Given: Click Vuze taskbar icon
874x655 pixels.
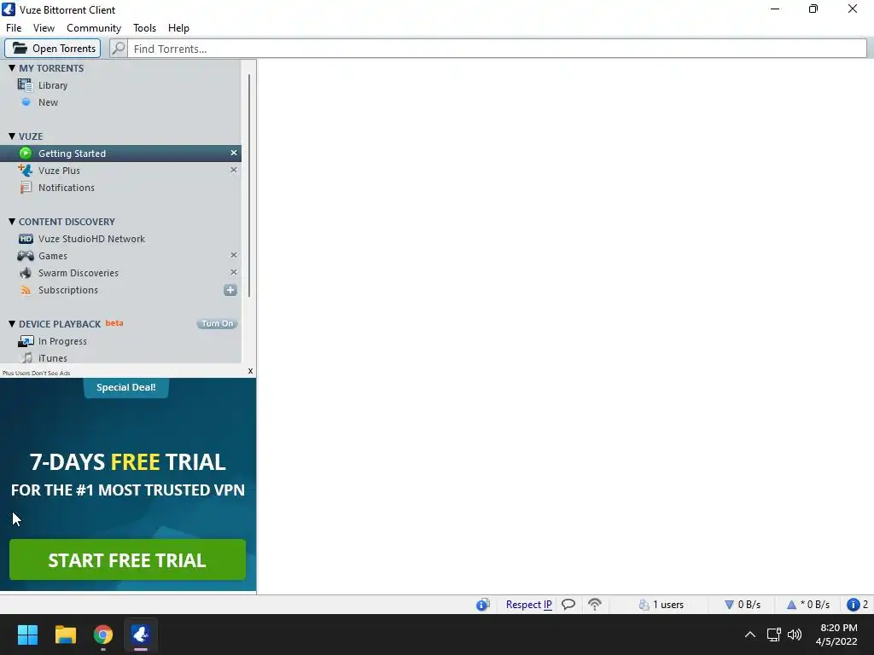Looking at the screenshot, I should 141,635.
